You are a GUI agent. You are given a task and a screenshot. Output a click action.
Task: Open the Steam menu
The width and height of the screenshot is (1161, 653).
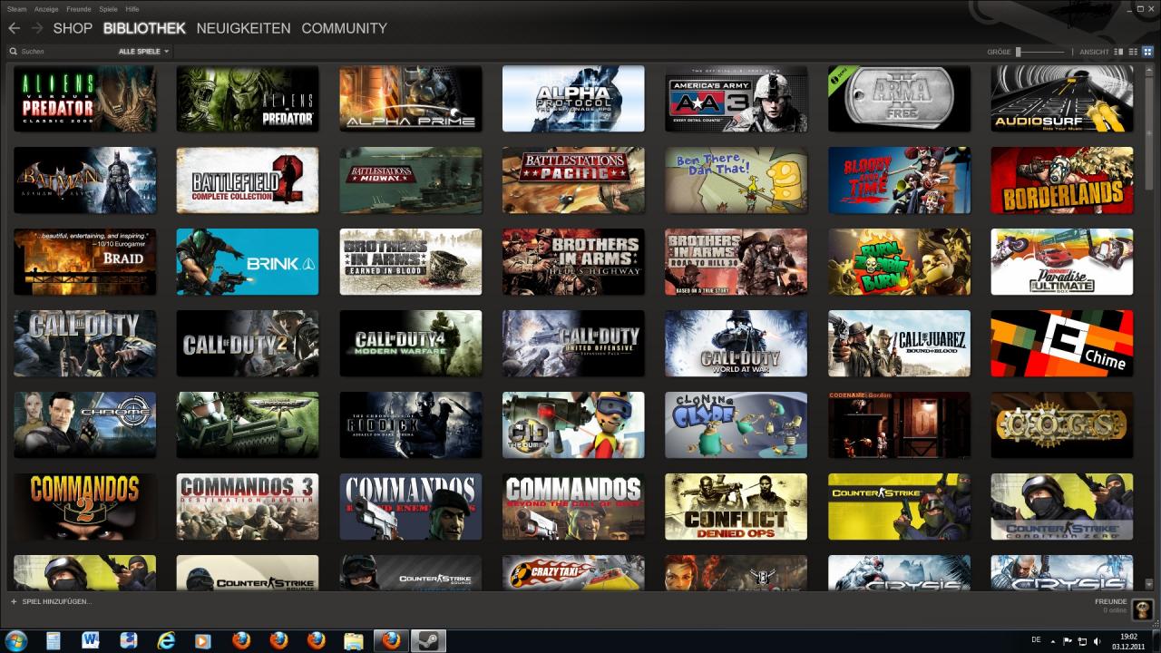point(16,8)
